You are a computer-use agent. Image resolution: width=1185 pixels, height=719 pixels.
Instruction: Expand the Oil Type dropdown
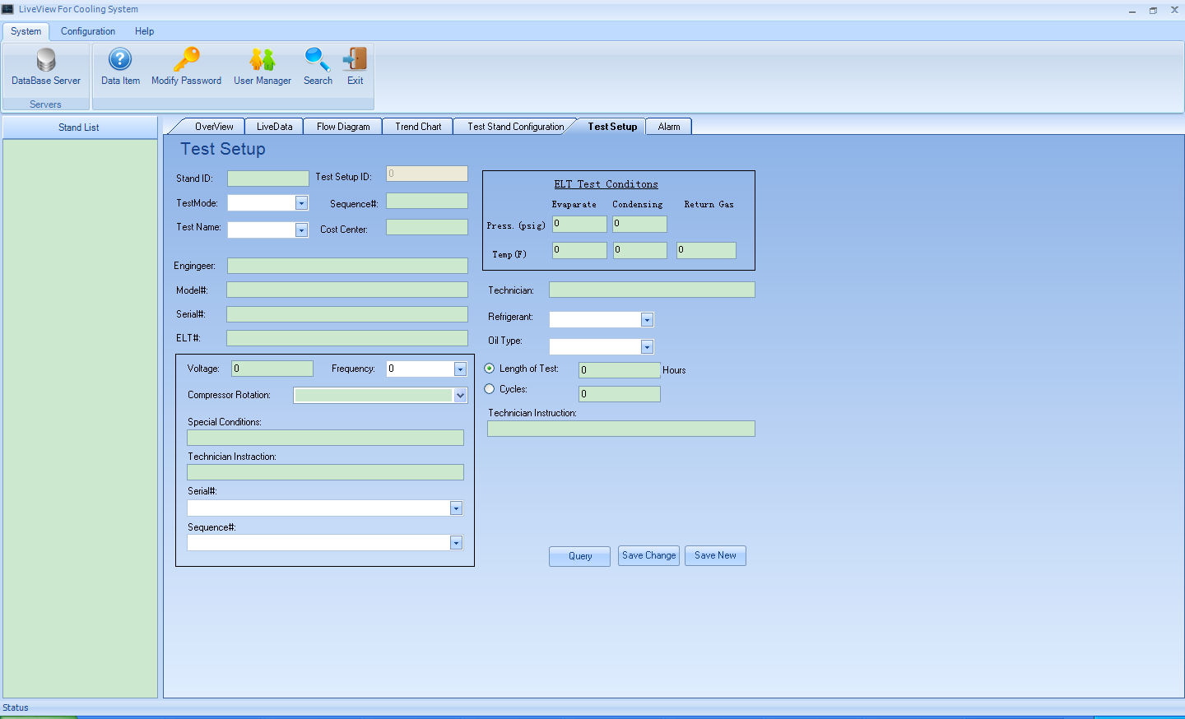(x=647, y=347)
